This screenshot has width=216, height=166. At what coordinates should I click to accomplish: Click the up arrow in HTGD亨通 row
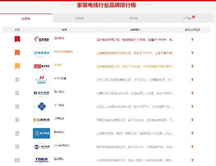pos(192,80)
